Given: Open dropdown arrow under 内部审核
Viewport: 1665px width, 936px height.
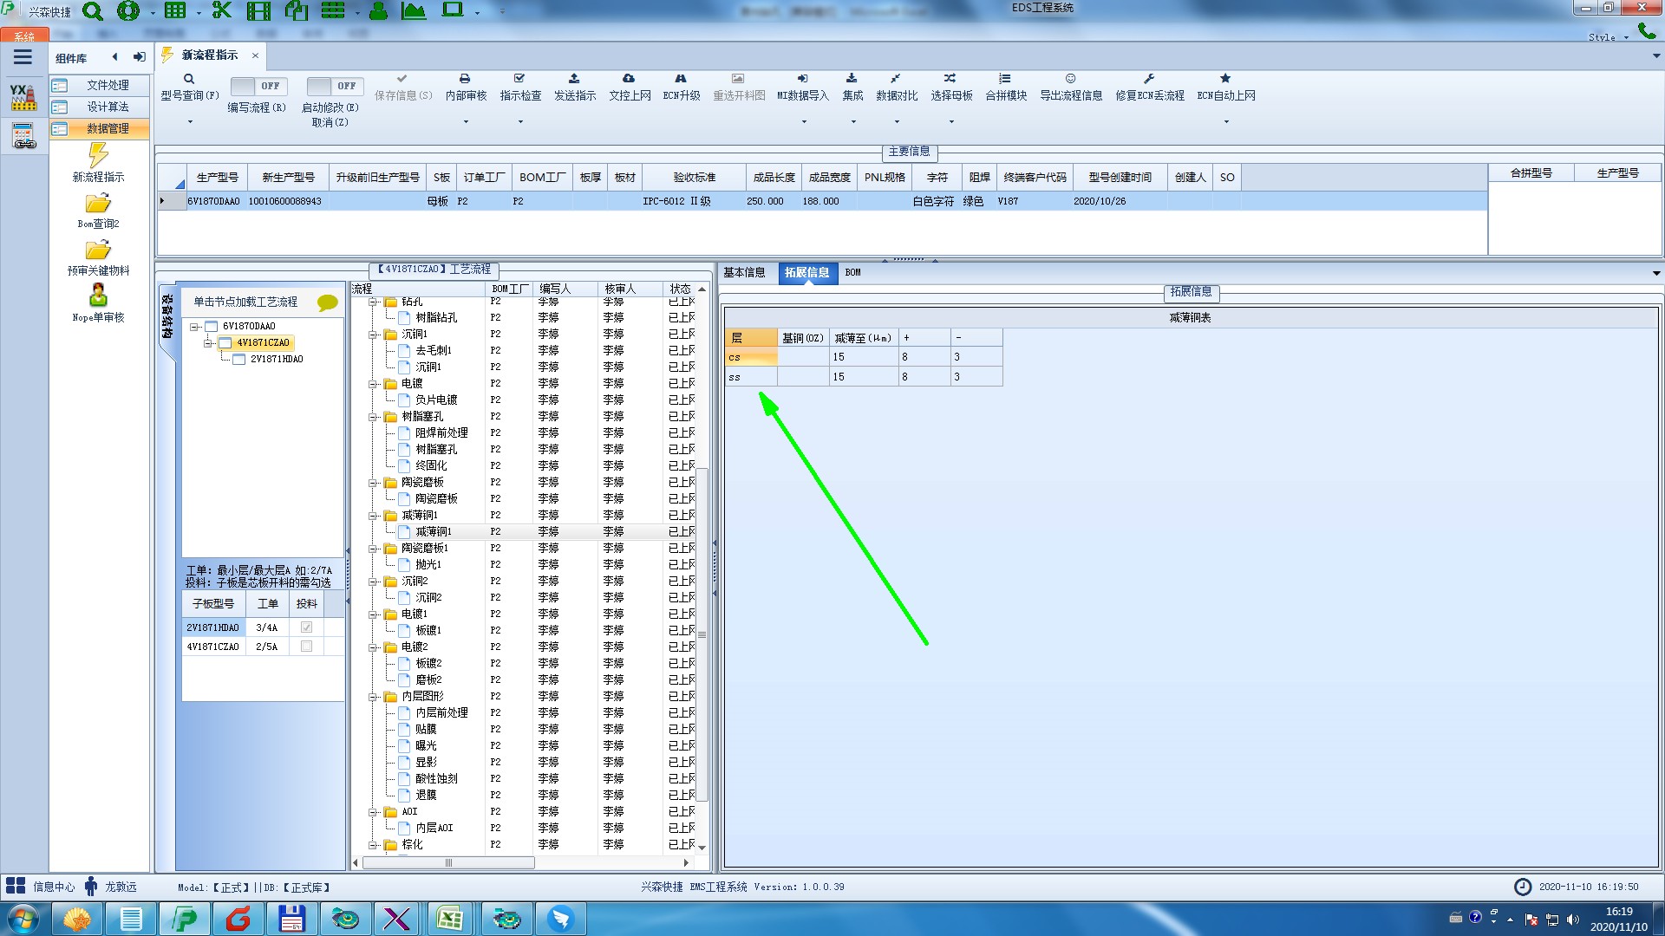Looking at the screenshot, I should (466, 122).
